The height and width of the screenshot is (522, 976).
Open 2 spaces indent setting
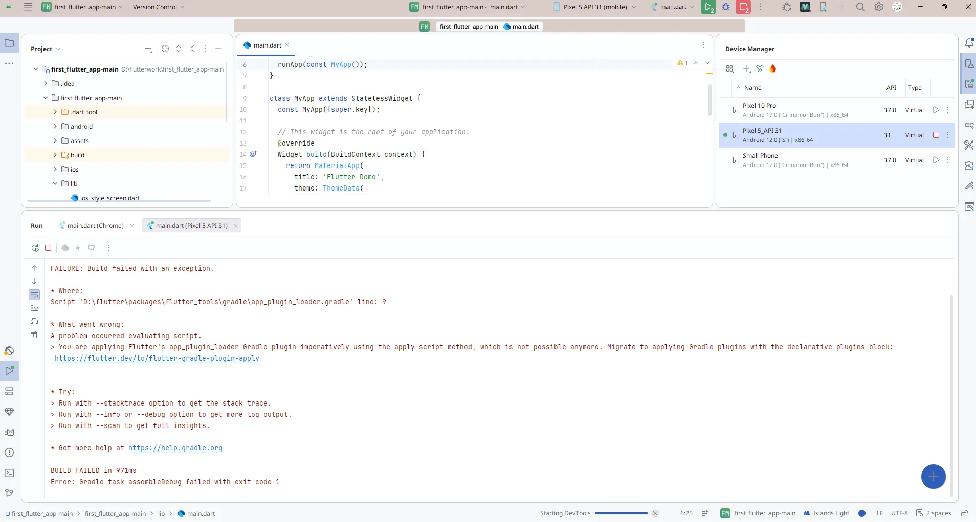934,513
